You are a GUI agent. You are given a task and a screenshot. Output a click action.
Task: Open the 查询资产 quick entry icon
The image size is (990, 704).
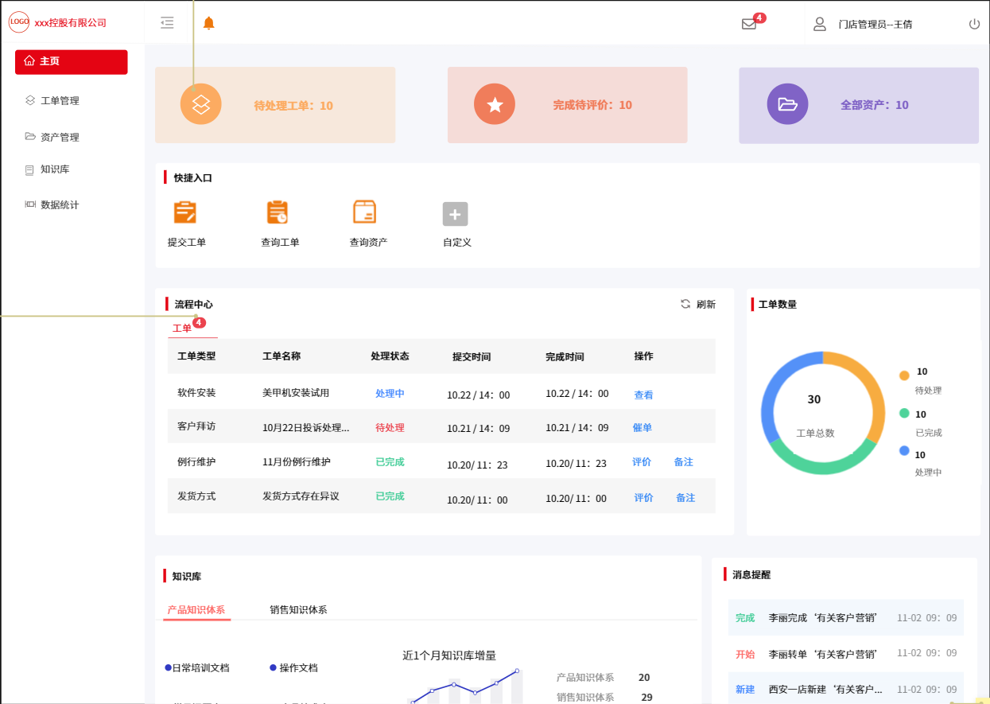pos(364,212)
